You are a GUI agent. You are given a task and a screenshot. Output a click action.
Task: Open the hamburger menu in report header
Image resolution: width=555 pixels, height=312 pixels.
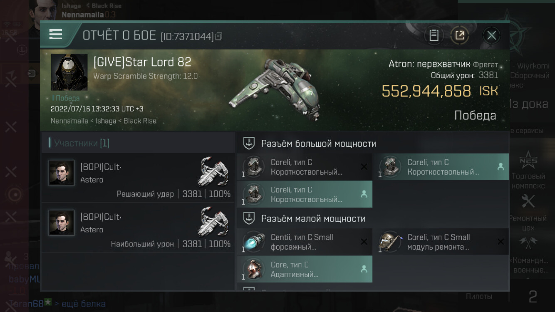[x=55, y=35]
